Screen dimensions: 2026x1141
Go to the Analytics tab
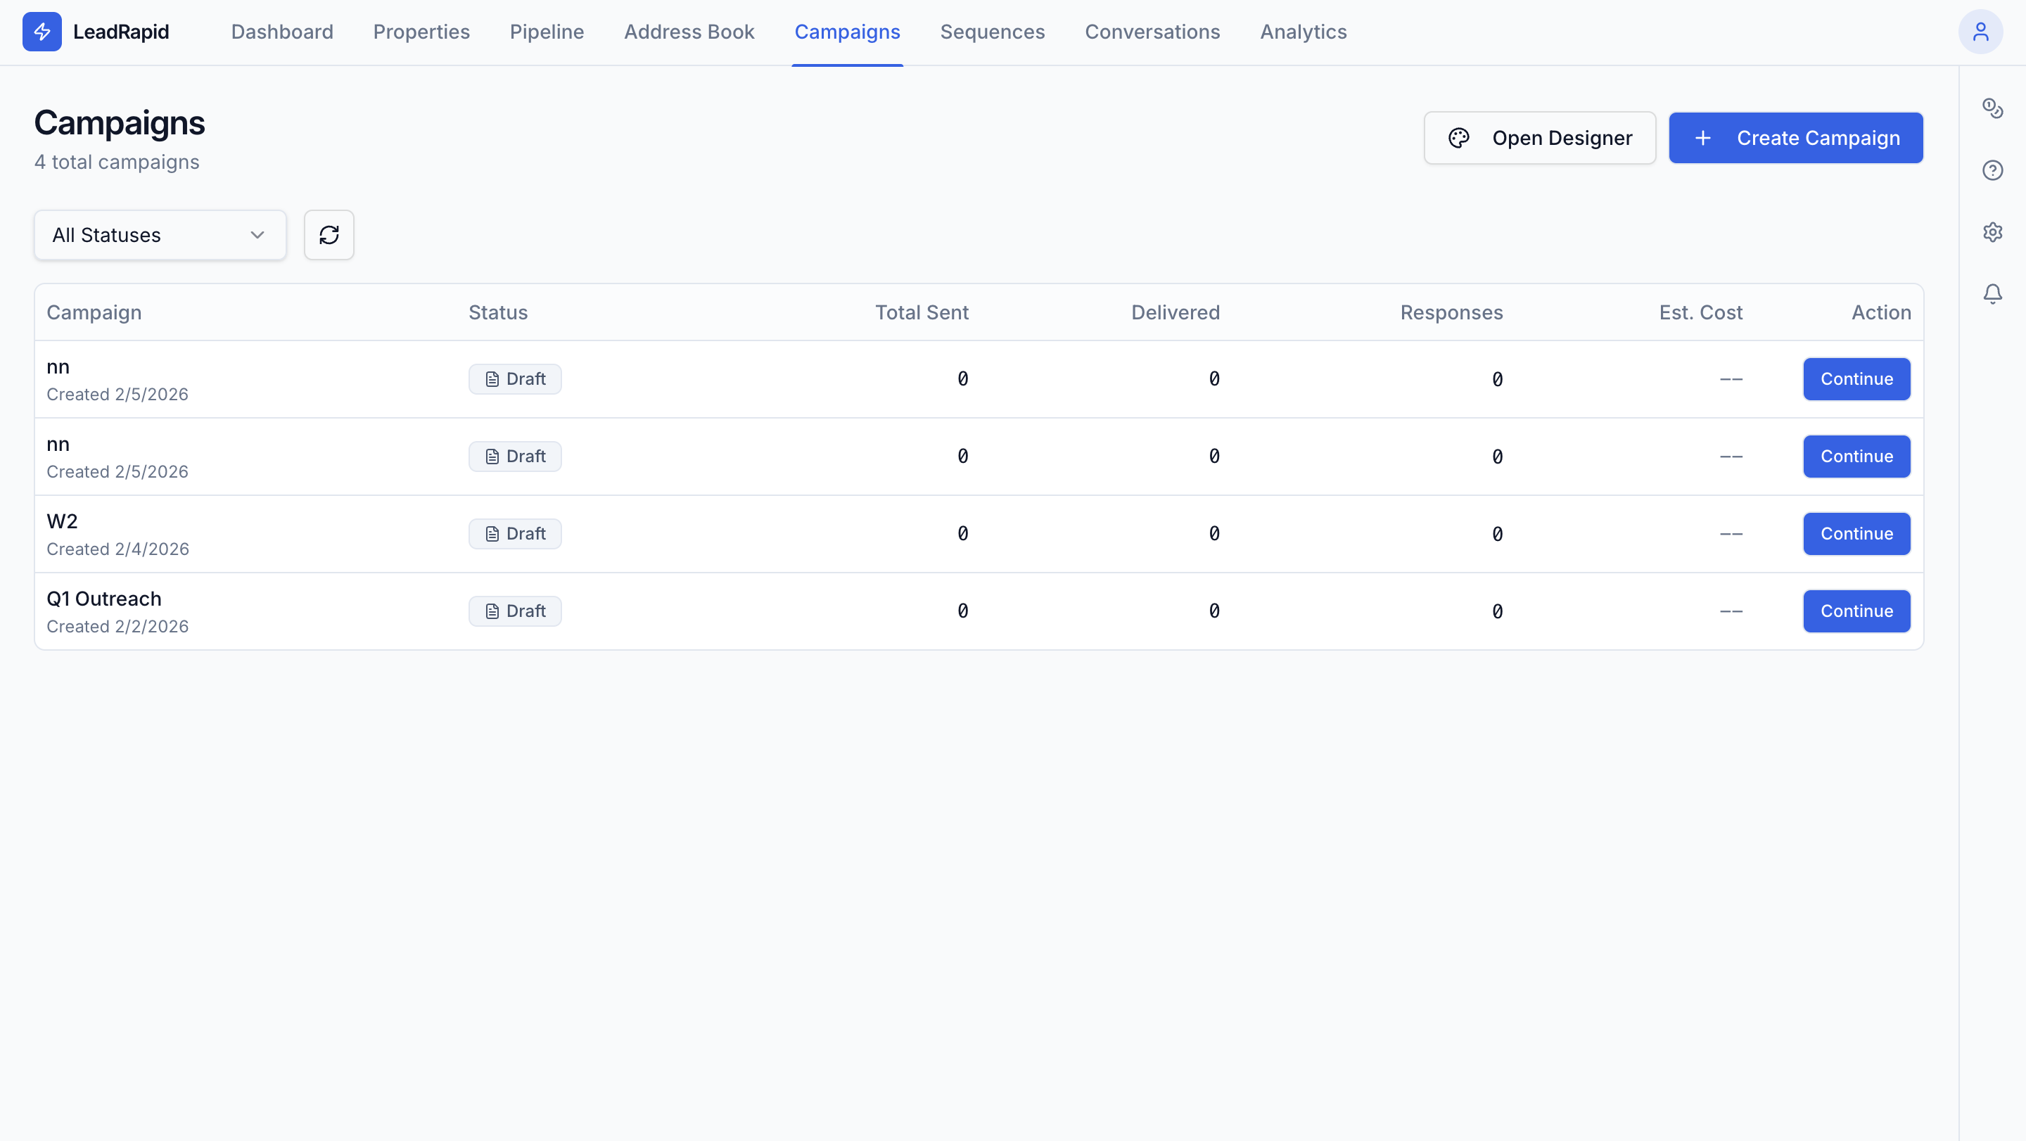1302,32
